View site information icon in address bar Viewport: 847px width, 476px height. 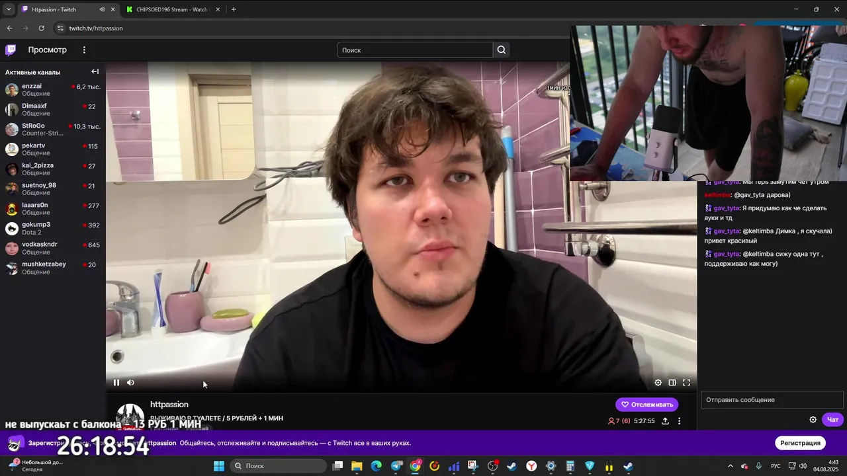click(60, 28)
